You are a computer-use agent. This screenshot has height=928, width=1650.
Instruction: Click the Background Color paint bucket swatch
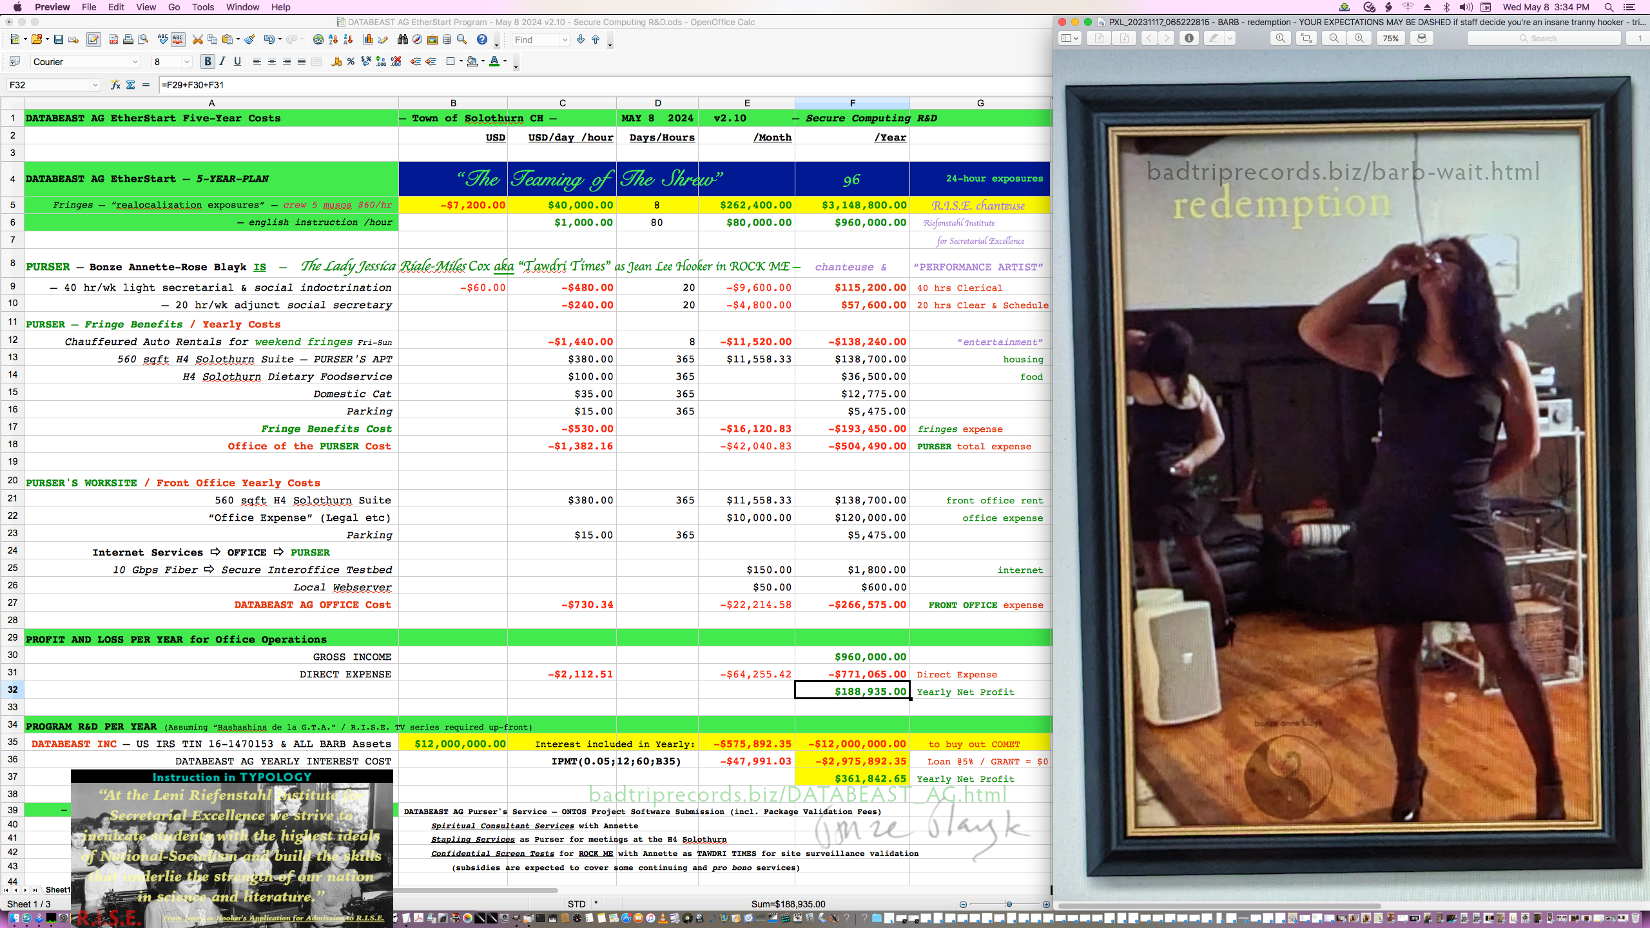coord(472,62)
